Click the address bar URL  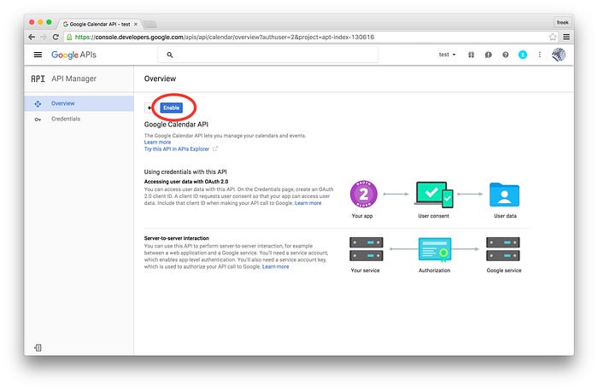pos(224,37)
